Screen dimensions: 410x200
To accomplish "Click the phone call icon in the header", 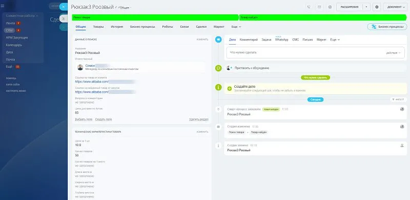I will coord(309,7).
